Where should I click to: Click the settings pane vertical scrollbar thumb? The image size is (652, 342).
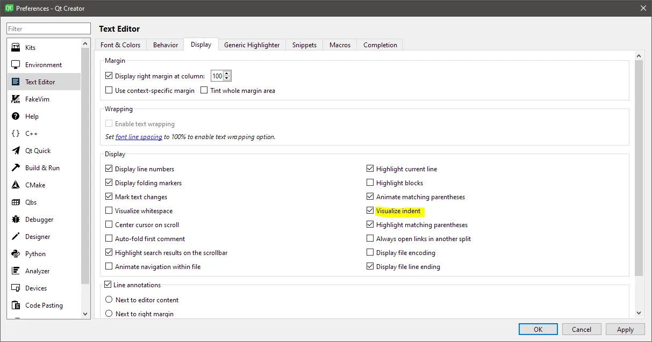click(639, 168)
